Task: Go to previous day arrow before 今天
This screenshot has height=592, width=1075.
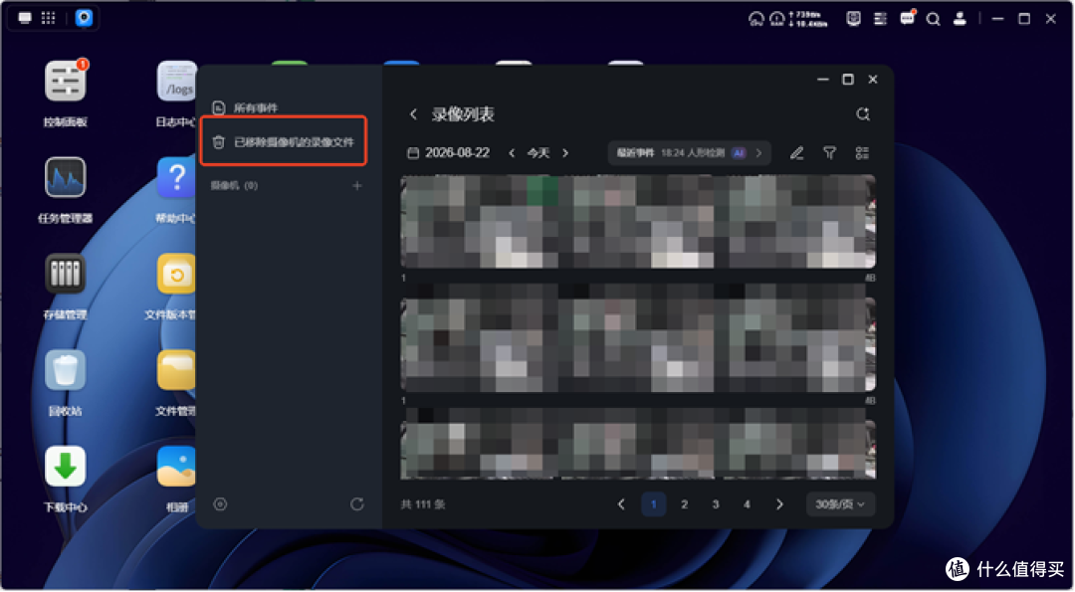Action: (512, 153)
